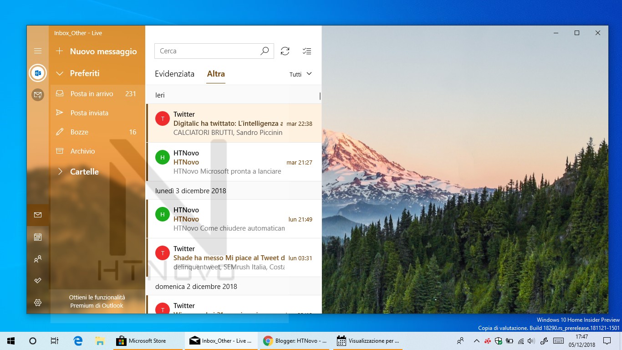
Task: Open File Explorer from taskbar
Action: (x=100, y=341)
